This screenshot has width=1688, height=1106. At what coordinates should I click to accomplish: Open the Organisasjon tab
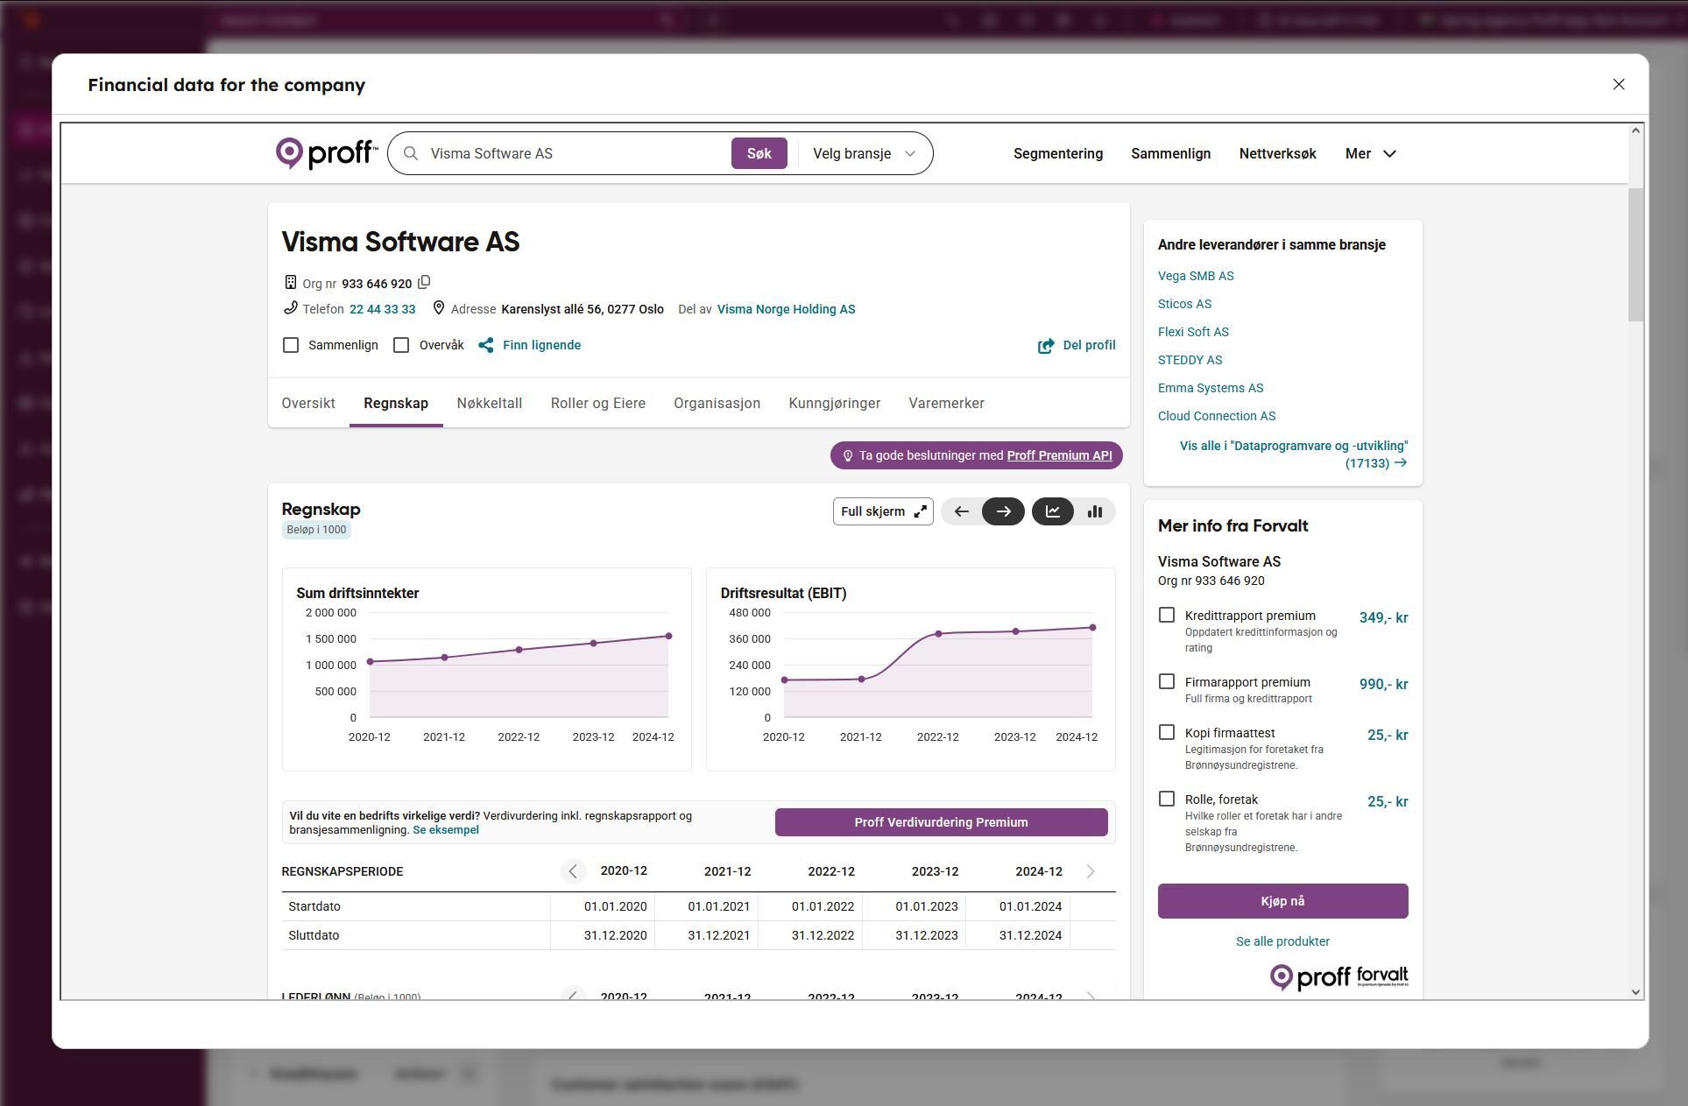coord(717,403)
